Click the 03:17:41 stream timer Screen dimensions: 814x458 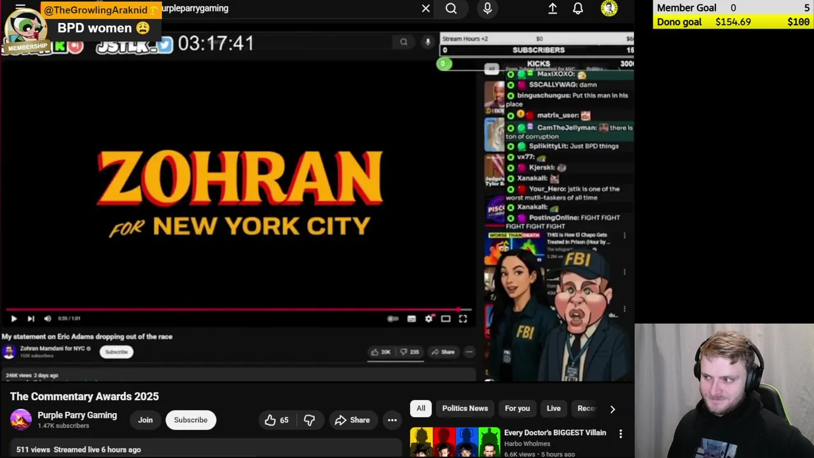[x=216, y=43]
